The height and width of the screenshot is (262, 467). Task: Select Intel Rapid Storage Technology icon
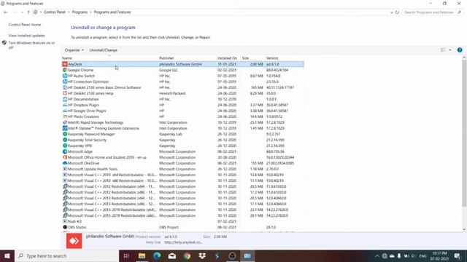[x=65, y=122]
